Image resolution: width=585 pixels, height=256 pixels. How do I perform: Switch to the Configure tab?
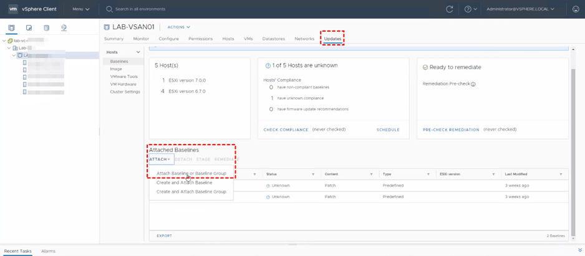168,39
